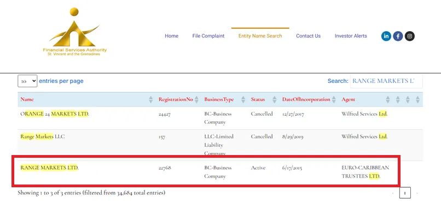Click the Agent column header
This screenshot has width=441, height=214.
point(348,99)
